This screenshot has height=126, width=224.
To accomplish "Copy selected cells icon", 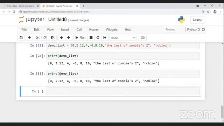I will [x=45, y=38].
